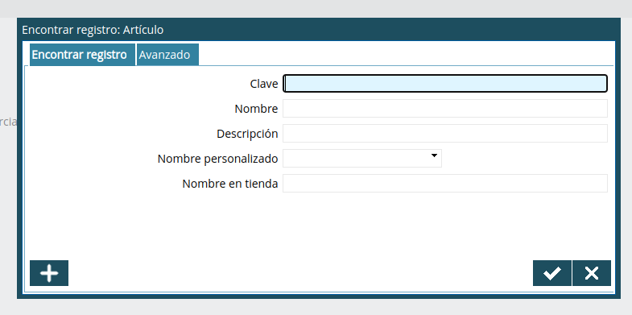Screen dimensions: 632x315
Task: Click the Nombre label text
Action: [x=256, y=109]
